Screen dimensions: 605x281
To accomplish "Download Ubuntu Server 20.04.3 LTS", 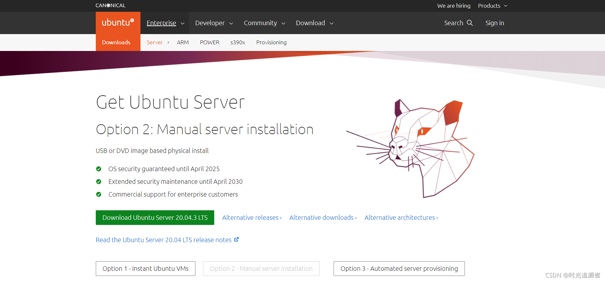I will click(x=155, y=218).
